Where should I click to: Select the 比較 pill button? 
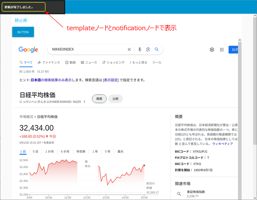(115, 98)
